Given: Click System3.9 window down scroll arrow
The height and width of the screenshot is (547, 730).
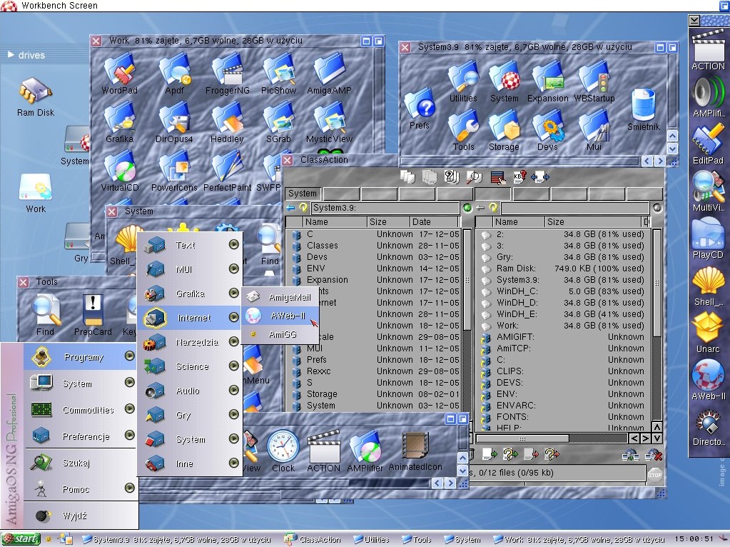Looking at the screenshot, I should [672, 149].
